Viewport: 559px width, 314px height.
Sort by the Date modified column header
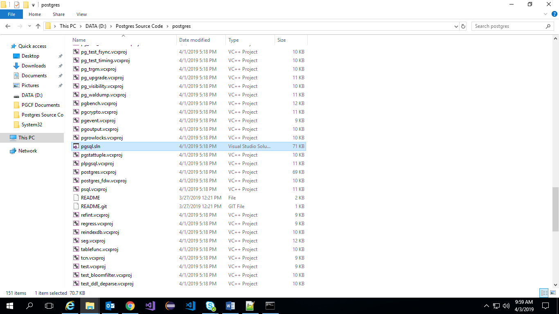pos(194,40)
